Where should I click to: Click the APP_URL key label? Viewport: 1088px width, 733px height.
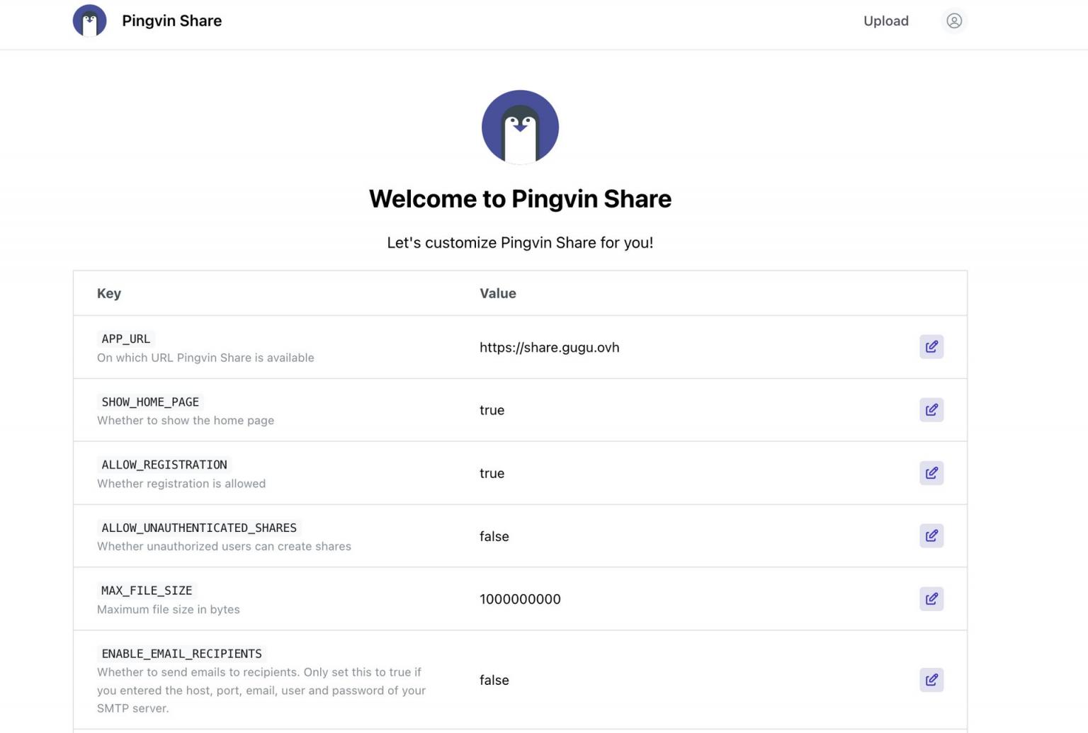pyautogui.click(x=126, y=339)
